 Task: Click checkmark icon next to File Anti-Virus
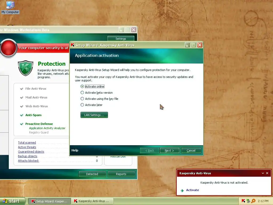pos(22,89)
